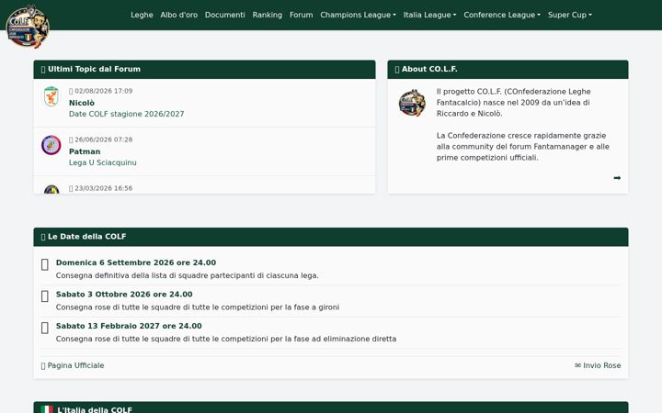Open Nicolò's team avatar in forum topics

(51, 96)
